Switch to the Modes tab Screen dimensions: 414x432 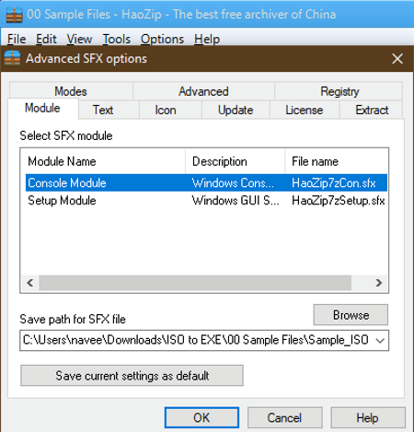pyautogui.click(x=71, y=91)
